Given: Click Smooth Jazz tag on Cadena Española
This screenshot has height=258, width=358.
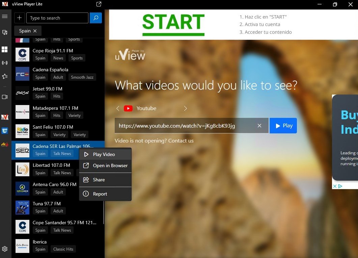Looking at the screenshot, I should (x=82, y=77).
